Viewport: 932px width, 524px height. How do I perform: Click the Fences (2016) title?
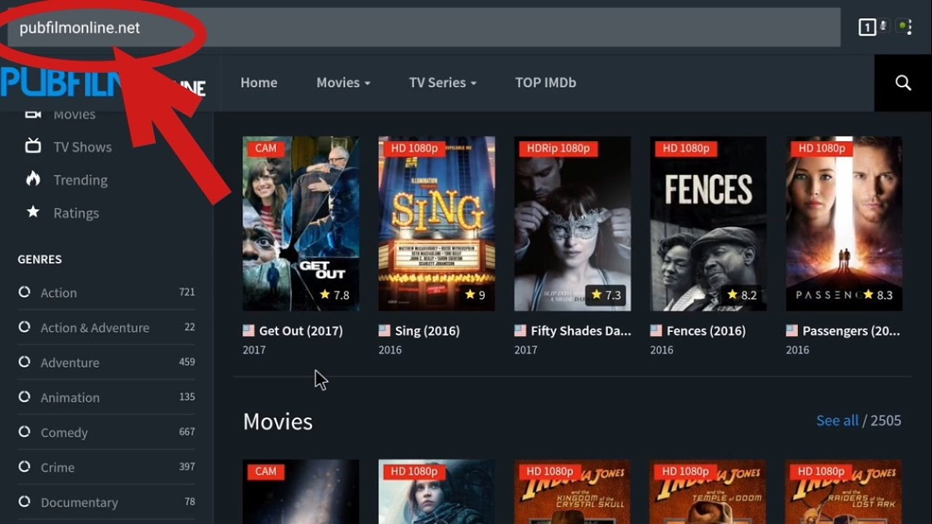tap(706, 330)
